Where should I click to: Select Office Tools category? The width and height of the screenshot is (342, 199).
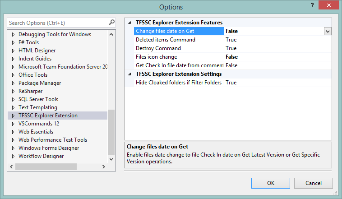[33, 75]
